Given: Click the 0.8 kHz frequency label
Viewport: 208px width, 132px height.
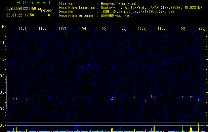Looking at the screenshot, I should (3, 92).
